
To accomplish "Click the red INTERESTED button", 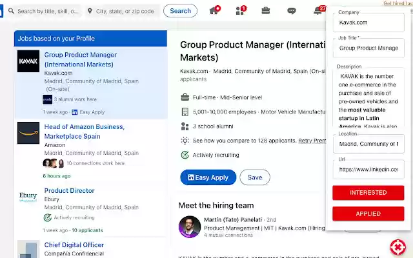I will point(368,193).
